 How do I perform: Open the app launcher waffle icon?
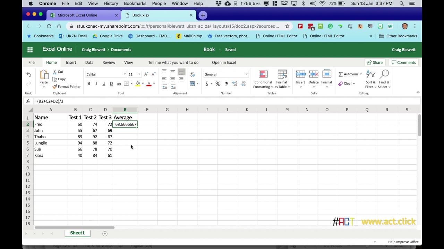point(30,49)
